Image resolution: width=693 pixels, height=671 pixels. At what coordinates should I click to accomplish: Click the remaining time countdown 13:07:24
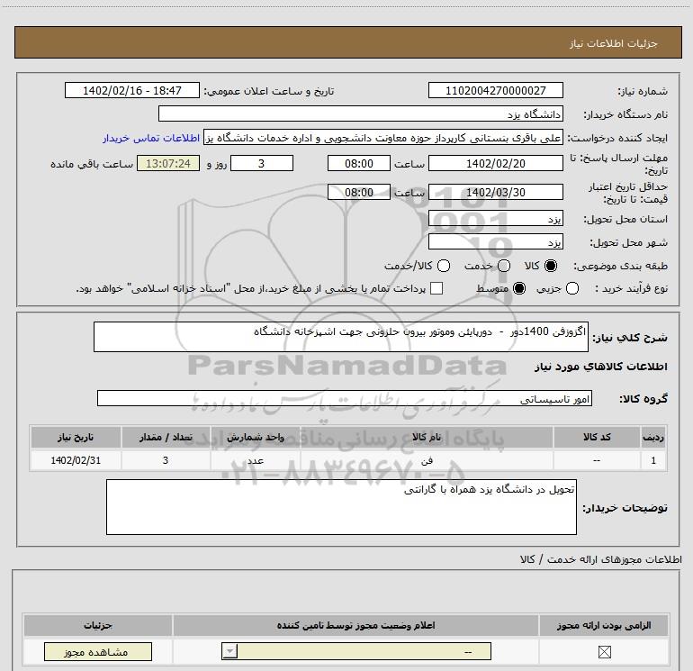(x=168, y=163)
